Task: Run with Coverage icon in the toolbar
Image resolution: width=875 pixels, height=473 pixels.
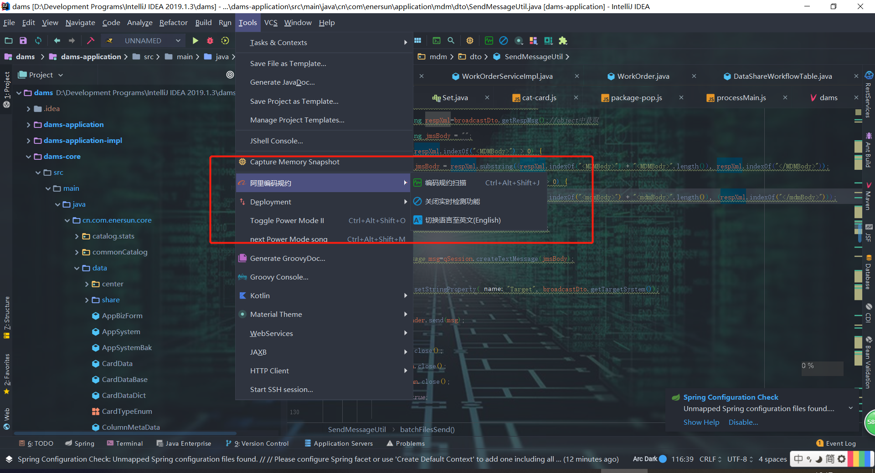Action: tap(225, 41)
